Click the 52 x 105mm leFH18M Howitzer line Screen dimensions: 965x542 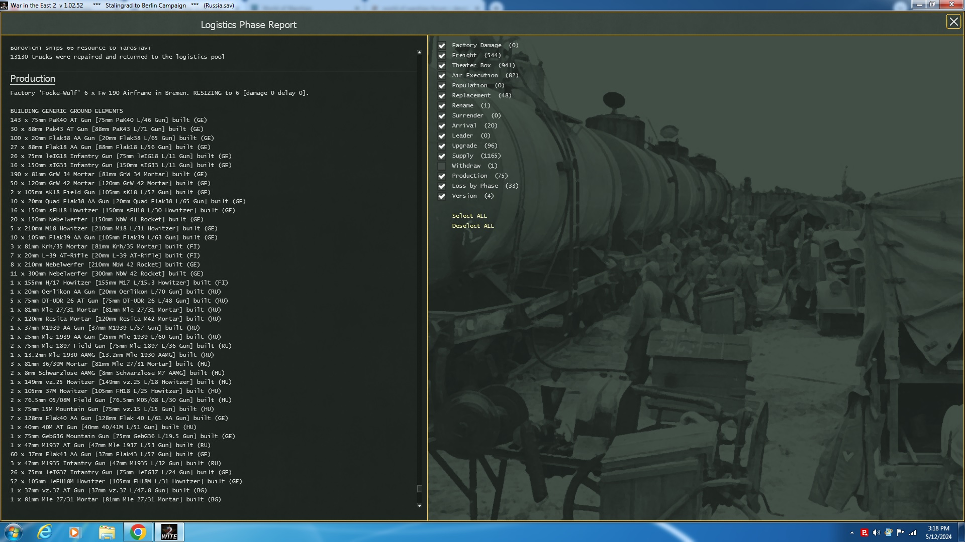[126, 481]
